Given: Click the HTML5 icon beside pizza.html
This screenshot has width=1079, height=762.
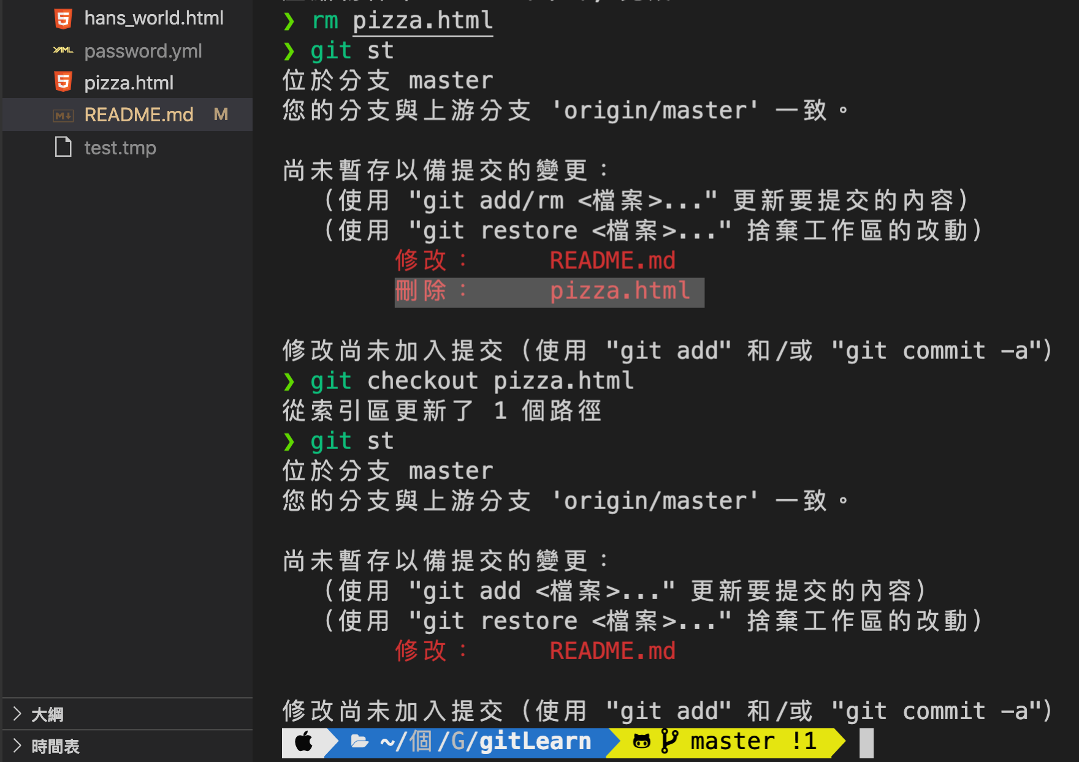Looking at the screenshot, I should pyautogui.click(x=63, y=82).
